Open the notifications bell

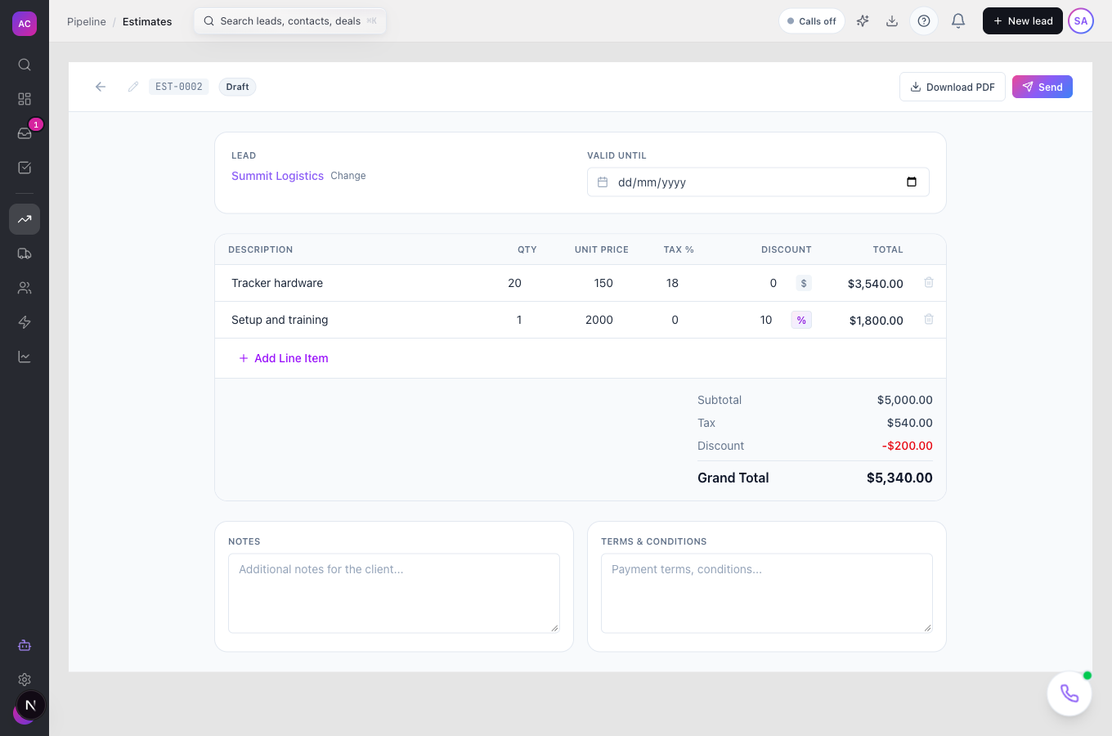[x=958, y=21]
